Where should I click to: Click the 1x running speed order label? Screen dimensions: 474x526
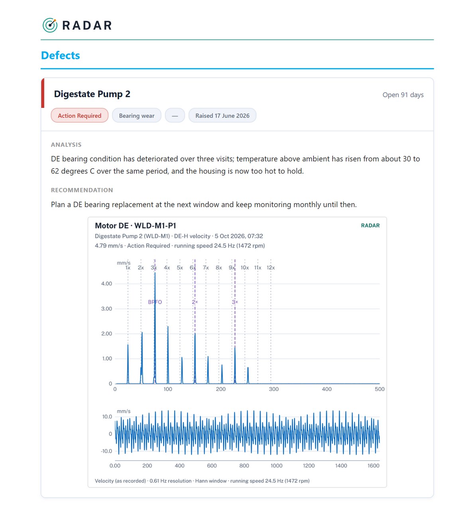coord(128,268)
